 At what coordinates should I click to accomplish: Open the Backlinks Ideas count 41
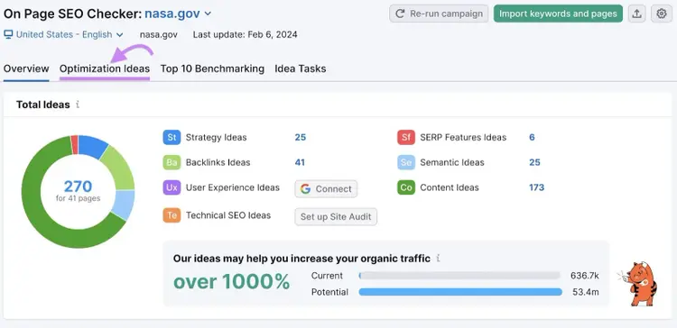point(300,162)
